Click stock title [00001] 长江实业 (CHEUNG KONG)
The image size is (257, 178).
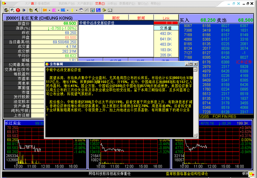(x=39, y=18)
